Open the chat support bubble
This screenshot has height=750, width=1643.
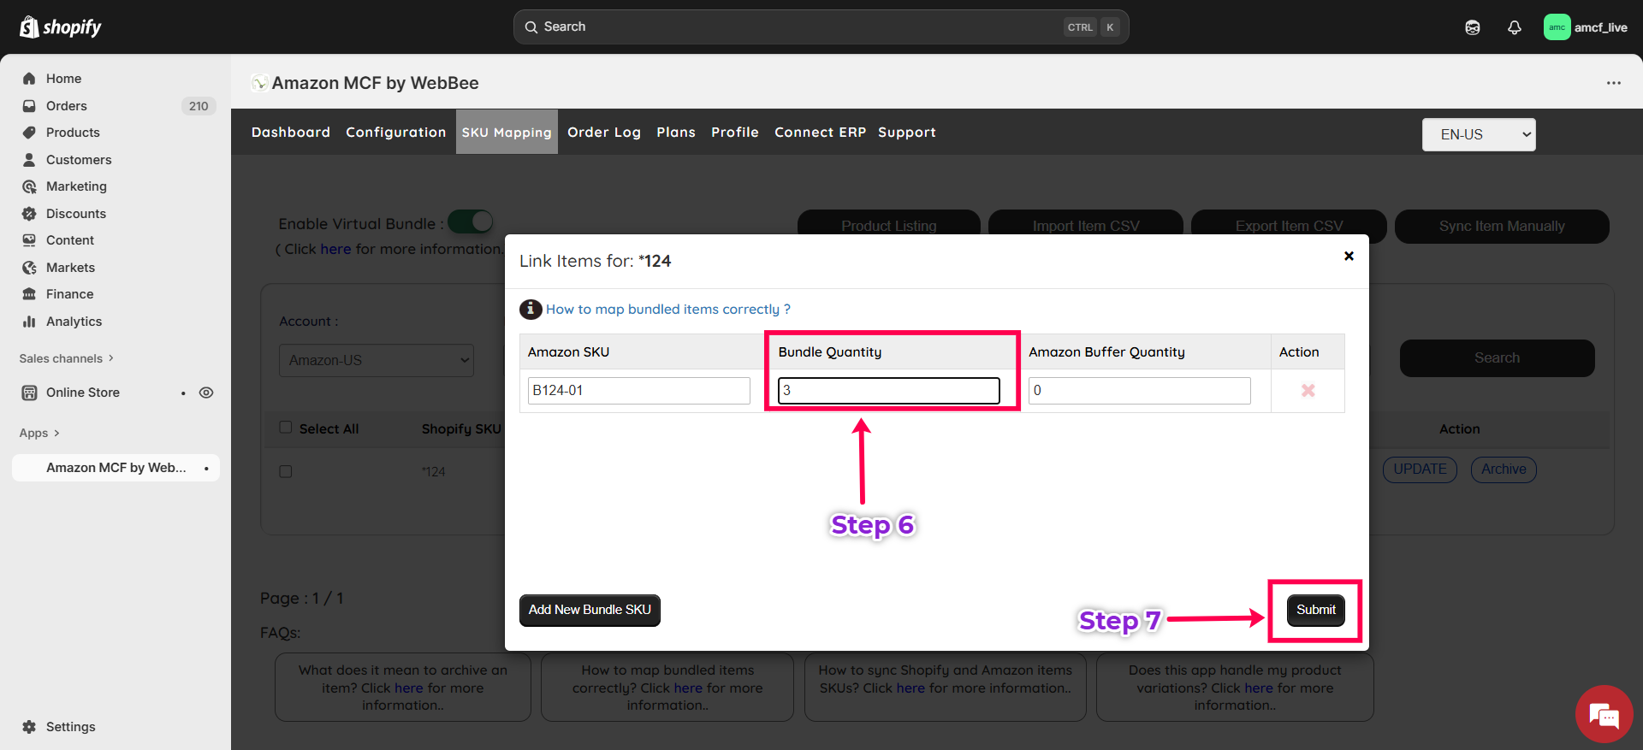1603,714
